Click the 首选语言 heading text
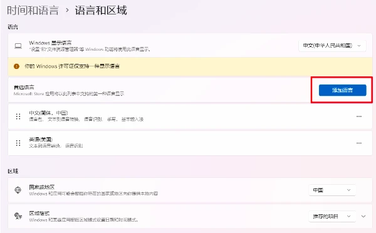Screen dimensions: 376x233 (x=24, y=87)
